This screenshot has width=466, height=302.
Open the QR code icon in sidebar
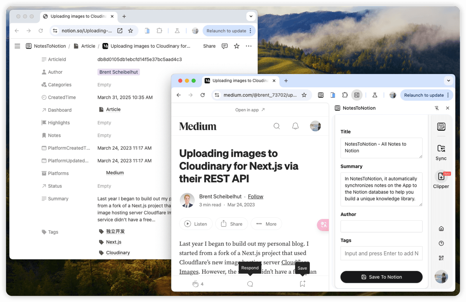441,258
